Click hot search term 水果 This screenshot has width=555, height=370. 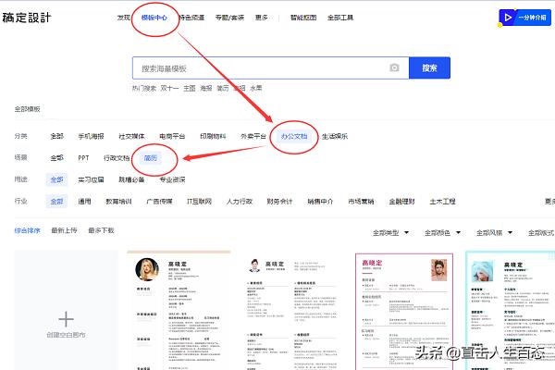256,88
